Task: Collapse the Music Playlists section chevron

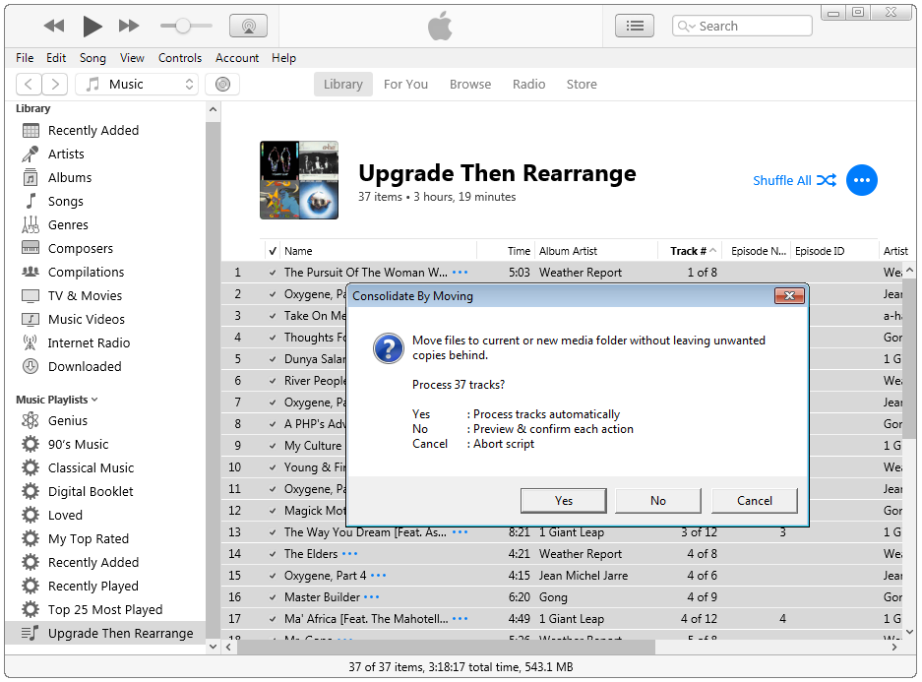Action: tap(94, 400)
